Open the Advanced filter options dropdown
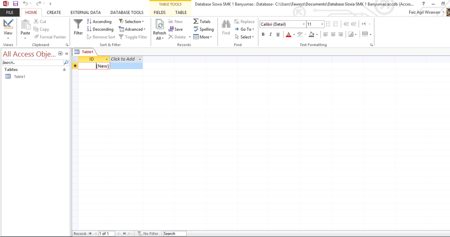The image size is (450, 237). [x=132, y=29]
